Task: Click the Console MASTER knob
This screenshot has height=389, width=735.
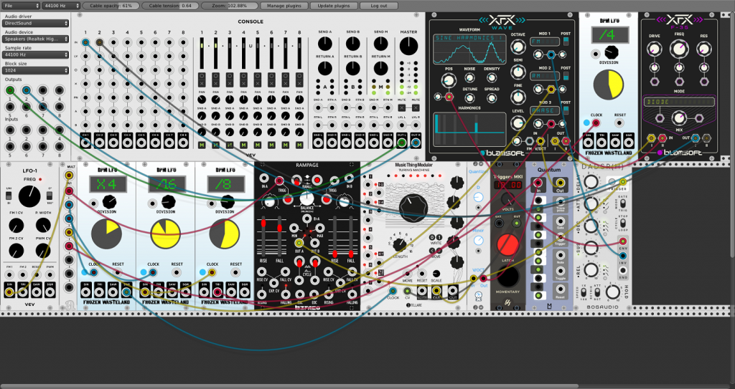Action: coord(408,46)
